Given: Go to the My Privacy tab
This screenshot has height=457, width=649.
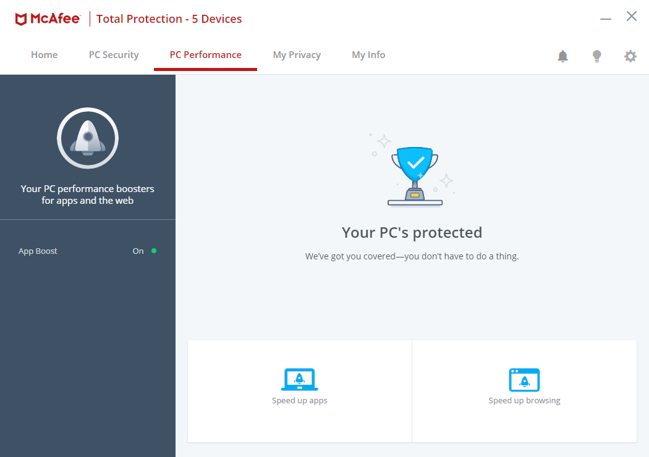Looking at the screenshot, I should click(297, 54).
